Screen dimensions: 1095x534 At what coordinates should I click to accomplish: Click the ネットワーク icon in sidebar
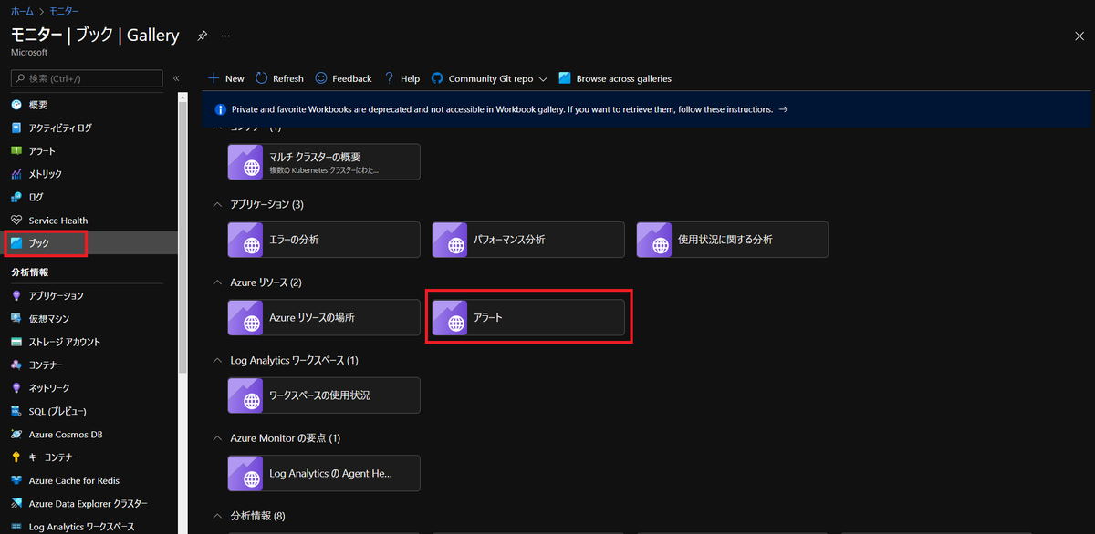16,388
